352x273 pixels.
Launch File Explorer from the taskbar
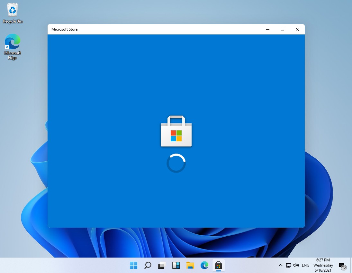click(x=190, y=265)
